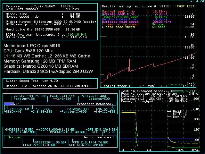Image resolution: width=205 pixels, height=154 pixels.
Task: Click the Random access time value 8.38 ms
Action: (x=161, y=19)
